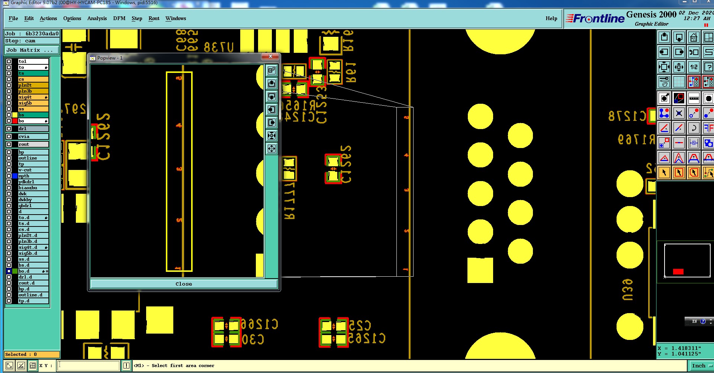Select layer name v-cut in layer list

click(x=33, y=170)
